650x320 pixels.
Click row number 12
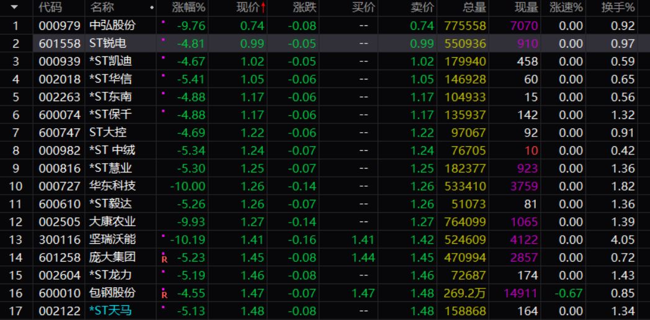click(x=16, y=222)
